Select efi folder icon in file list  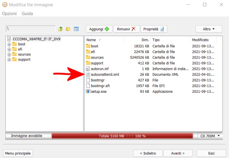click(x=88, y=51)
